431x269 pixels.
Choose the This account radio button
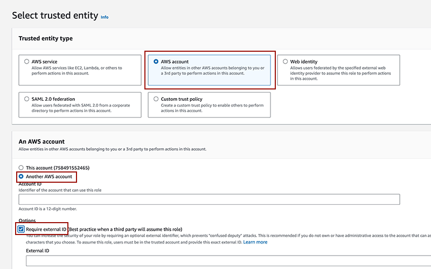click(22, 168)
